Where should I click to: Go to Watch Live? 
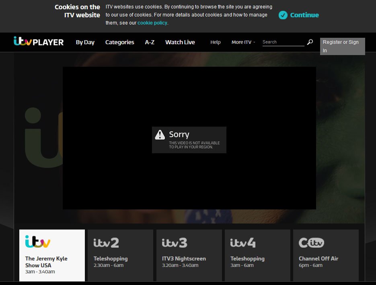tap(180, 42)
